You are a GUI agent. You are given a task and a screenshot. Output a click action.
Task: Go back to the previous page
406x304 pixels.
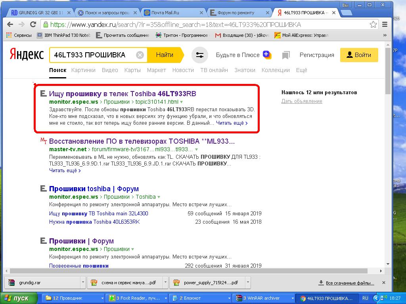point(10,25)
